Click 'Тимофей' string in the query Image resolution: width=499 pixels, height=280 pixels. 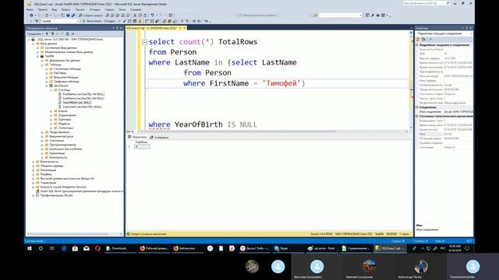[x=281, y=83]
